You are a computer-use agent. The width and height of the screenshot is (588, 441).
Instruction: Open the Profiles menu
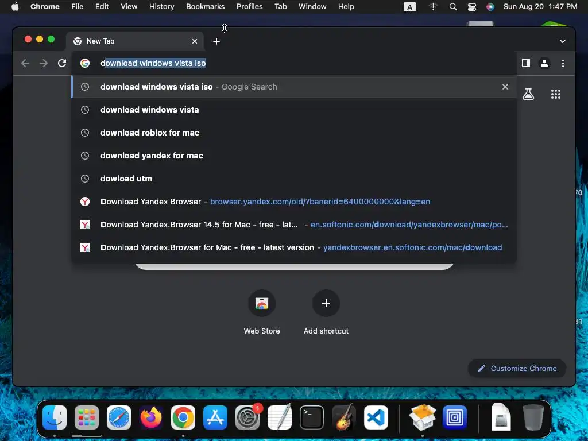[x=249, y=7]
